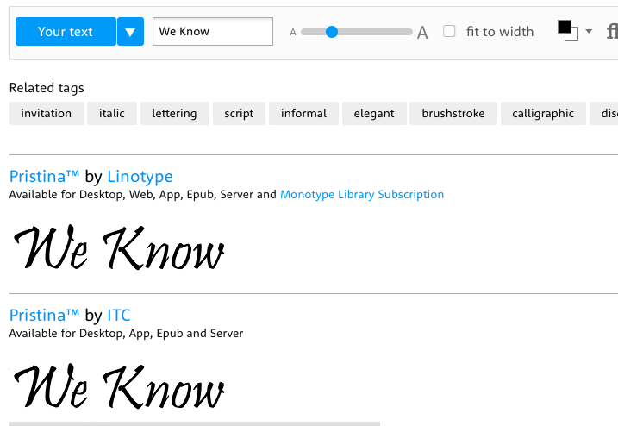The height and width of the screenshot is (426, 618).
Task: Click the Related tags heading
Action: pos(47,88)
